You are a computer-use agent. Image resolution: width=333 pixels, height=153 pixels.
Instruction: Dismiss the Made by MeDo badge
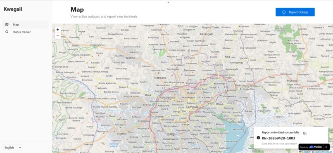[326, 147]
